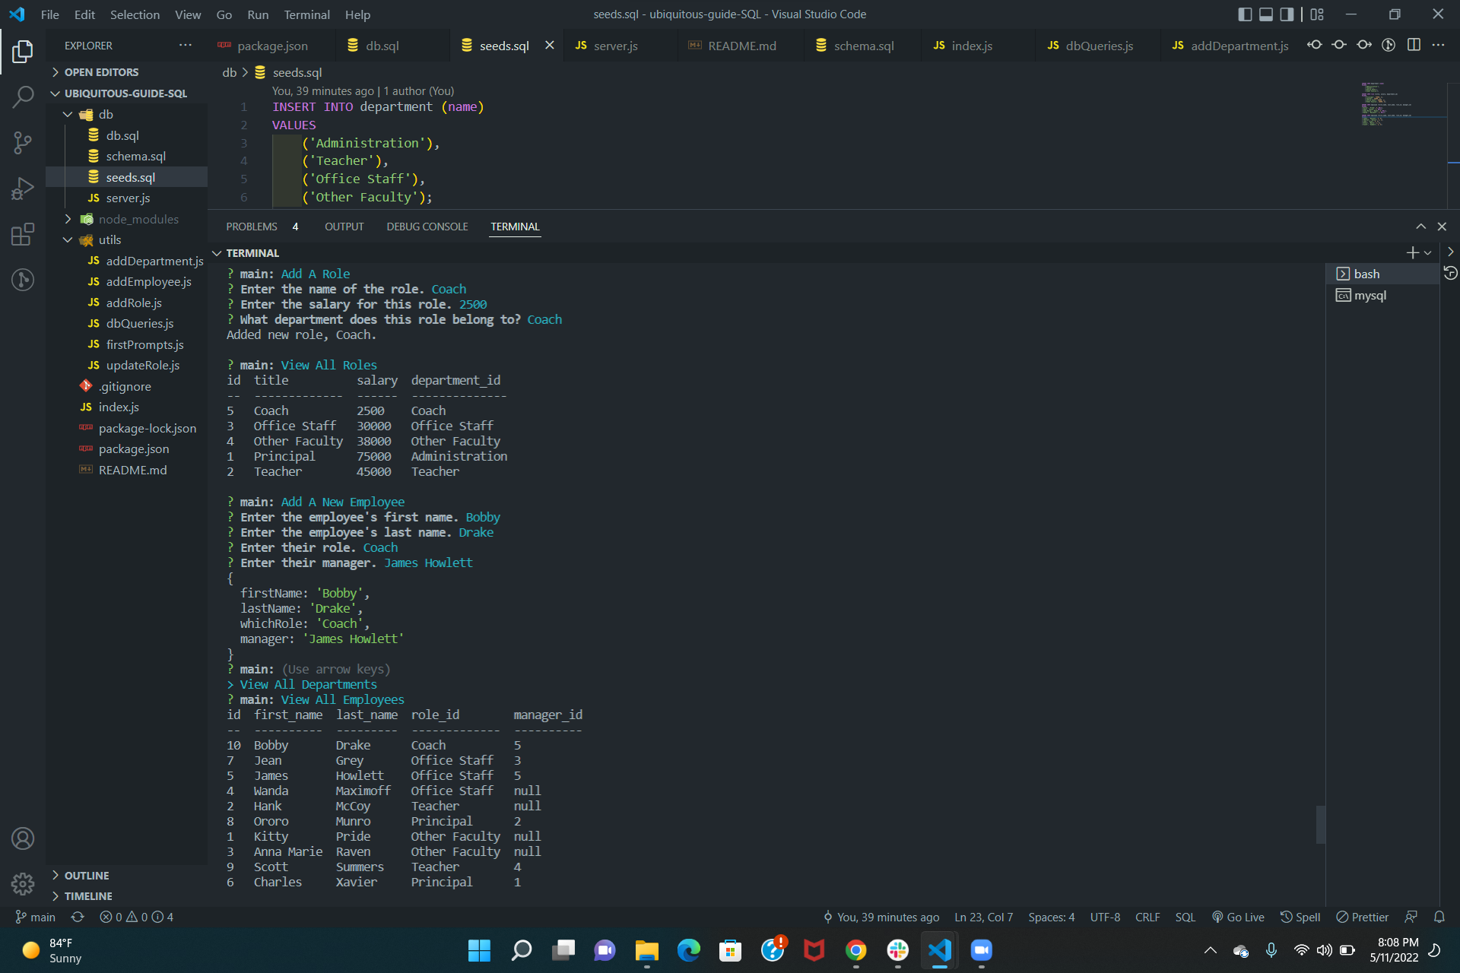
Task: Switch to the mysql terminal session
Action: coord(1369,295)
